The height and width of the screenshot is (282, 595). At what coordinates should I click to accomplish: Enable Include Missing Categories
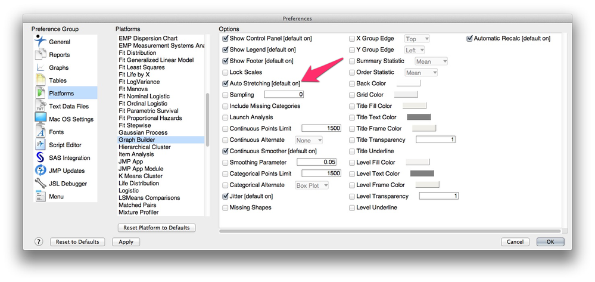coord(225,106)
